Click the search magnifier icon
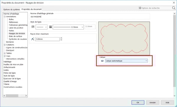 (174, 8)
